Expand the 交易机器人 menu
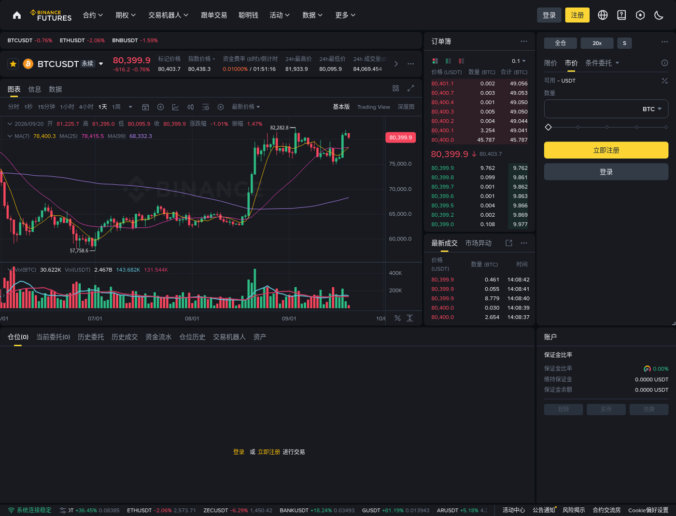676x516 pixels. coord(168,15)
